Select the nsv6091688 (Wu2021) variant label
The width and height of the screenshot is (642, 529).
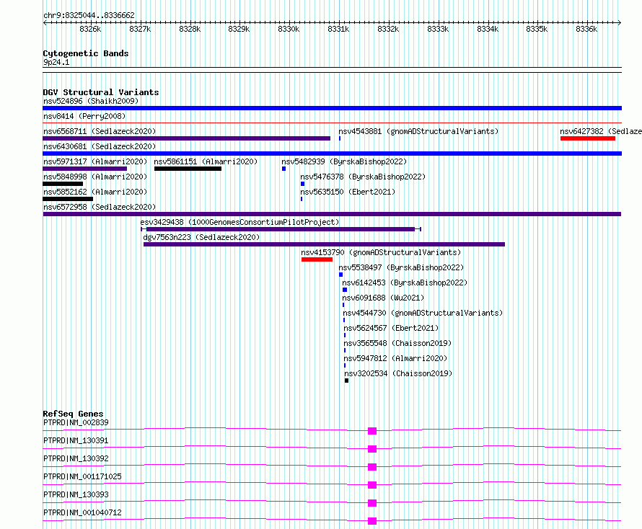(383, 298)
